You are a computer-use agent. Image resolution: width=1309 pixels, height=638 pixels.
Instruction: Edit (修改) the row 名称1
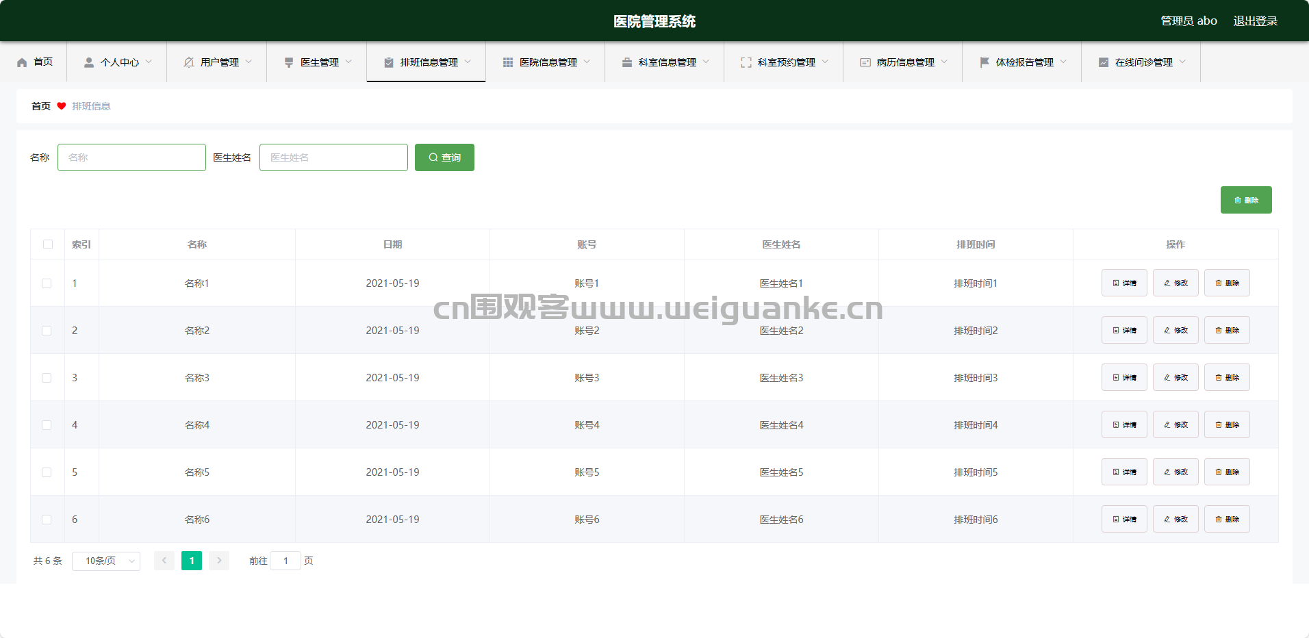click(1175, 283)
